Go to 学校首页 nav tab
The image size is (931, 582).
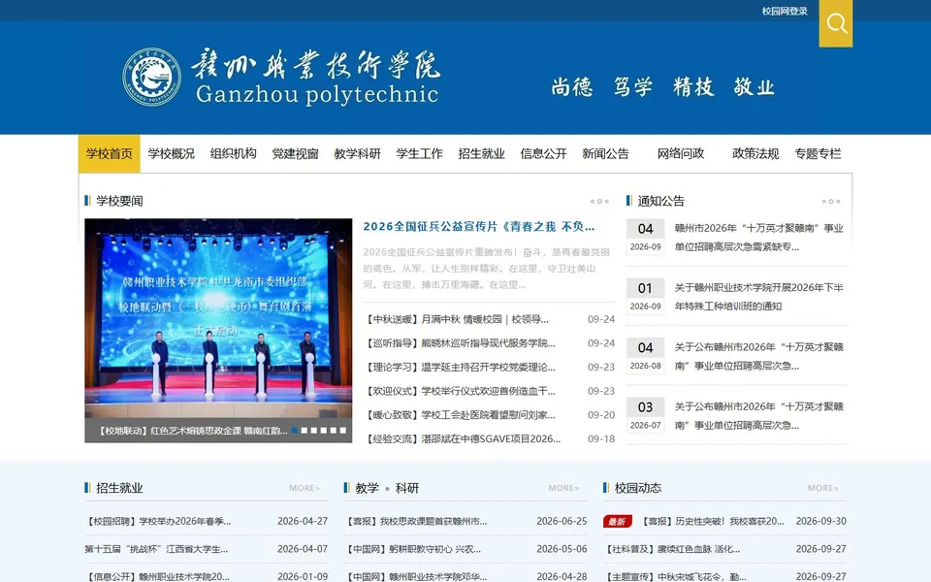click(110, 154)
